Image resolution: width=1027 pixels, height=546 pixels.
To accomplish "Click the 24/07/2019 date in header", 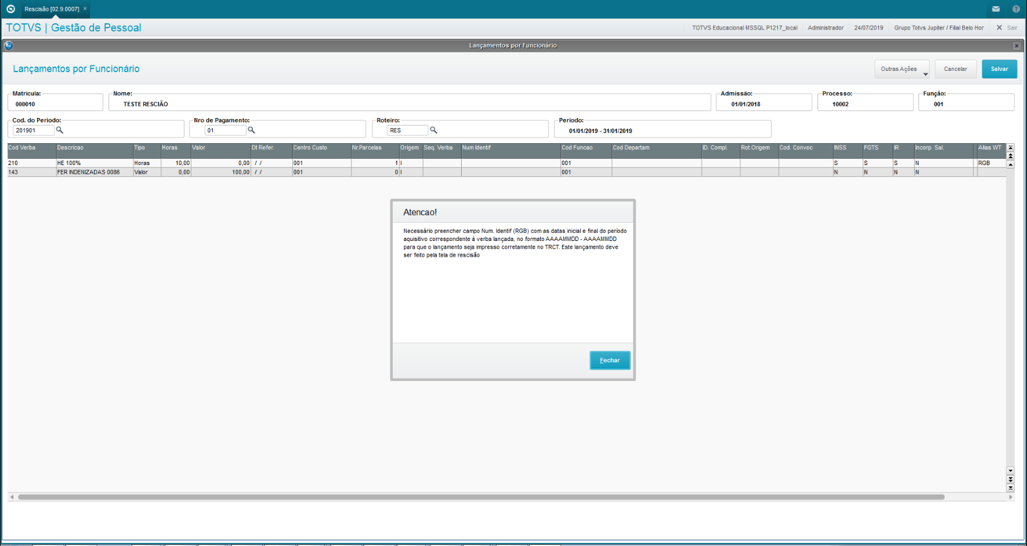I will click(868, 28).
